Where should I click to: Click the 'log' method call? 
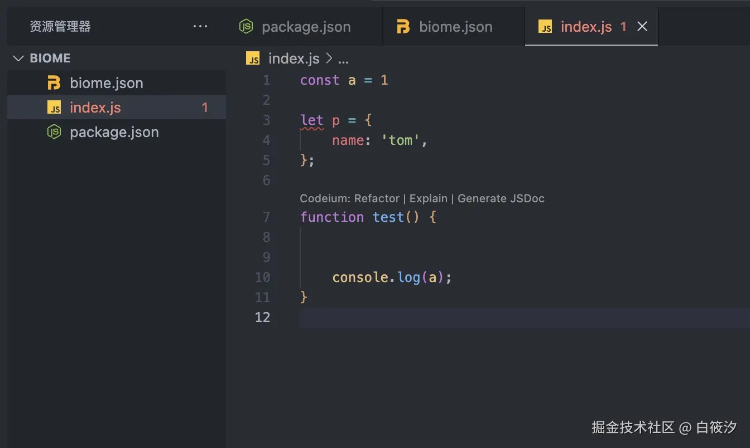409,277
